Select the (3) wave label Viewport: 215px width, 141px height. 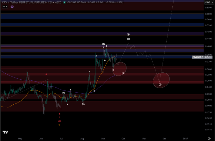[x=103, y=44]
